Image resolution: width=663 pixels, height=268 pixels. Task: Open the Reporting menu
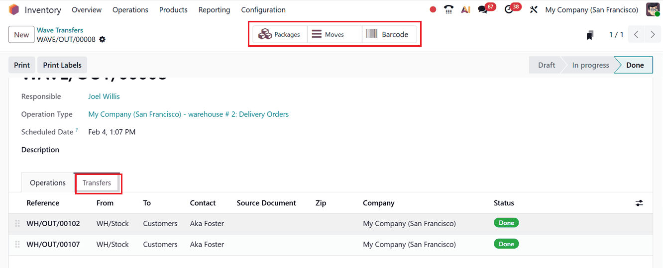(x=214, y=9)
